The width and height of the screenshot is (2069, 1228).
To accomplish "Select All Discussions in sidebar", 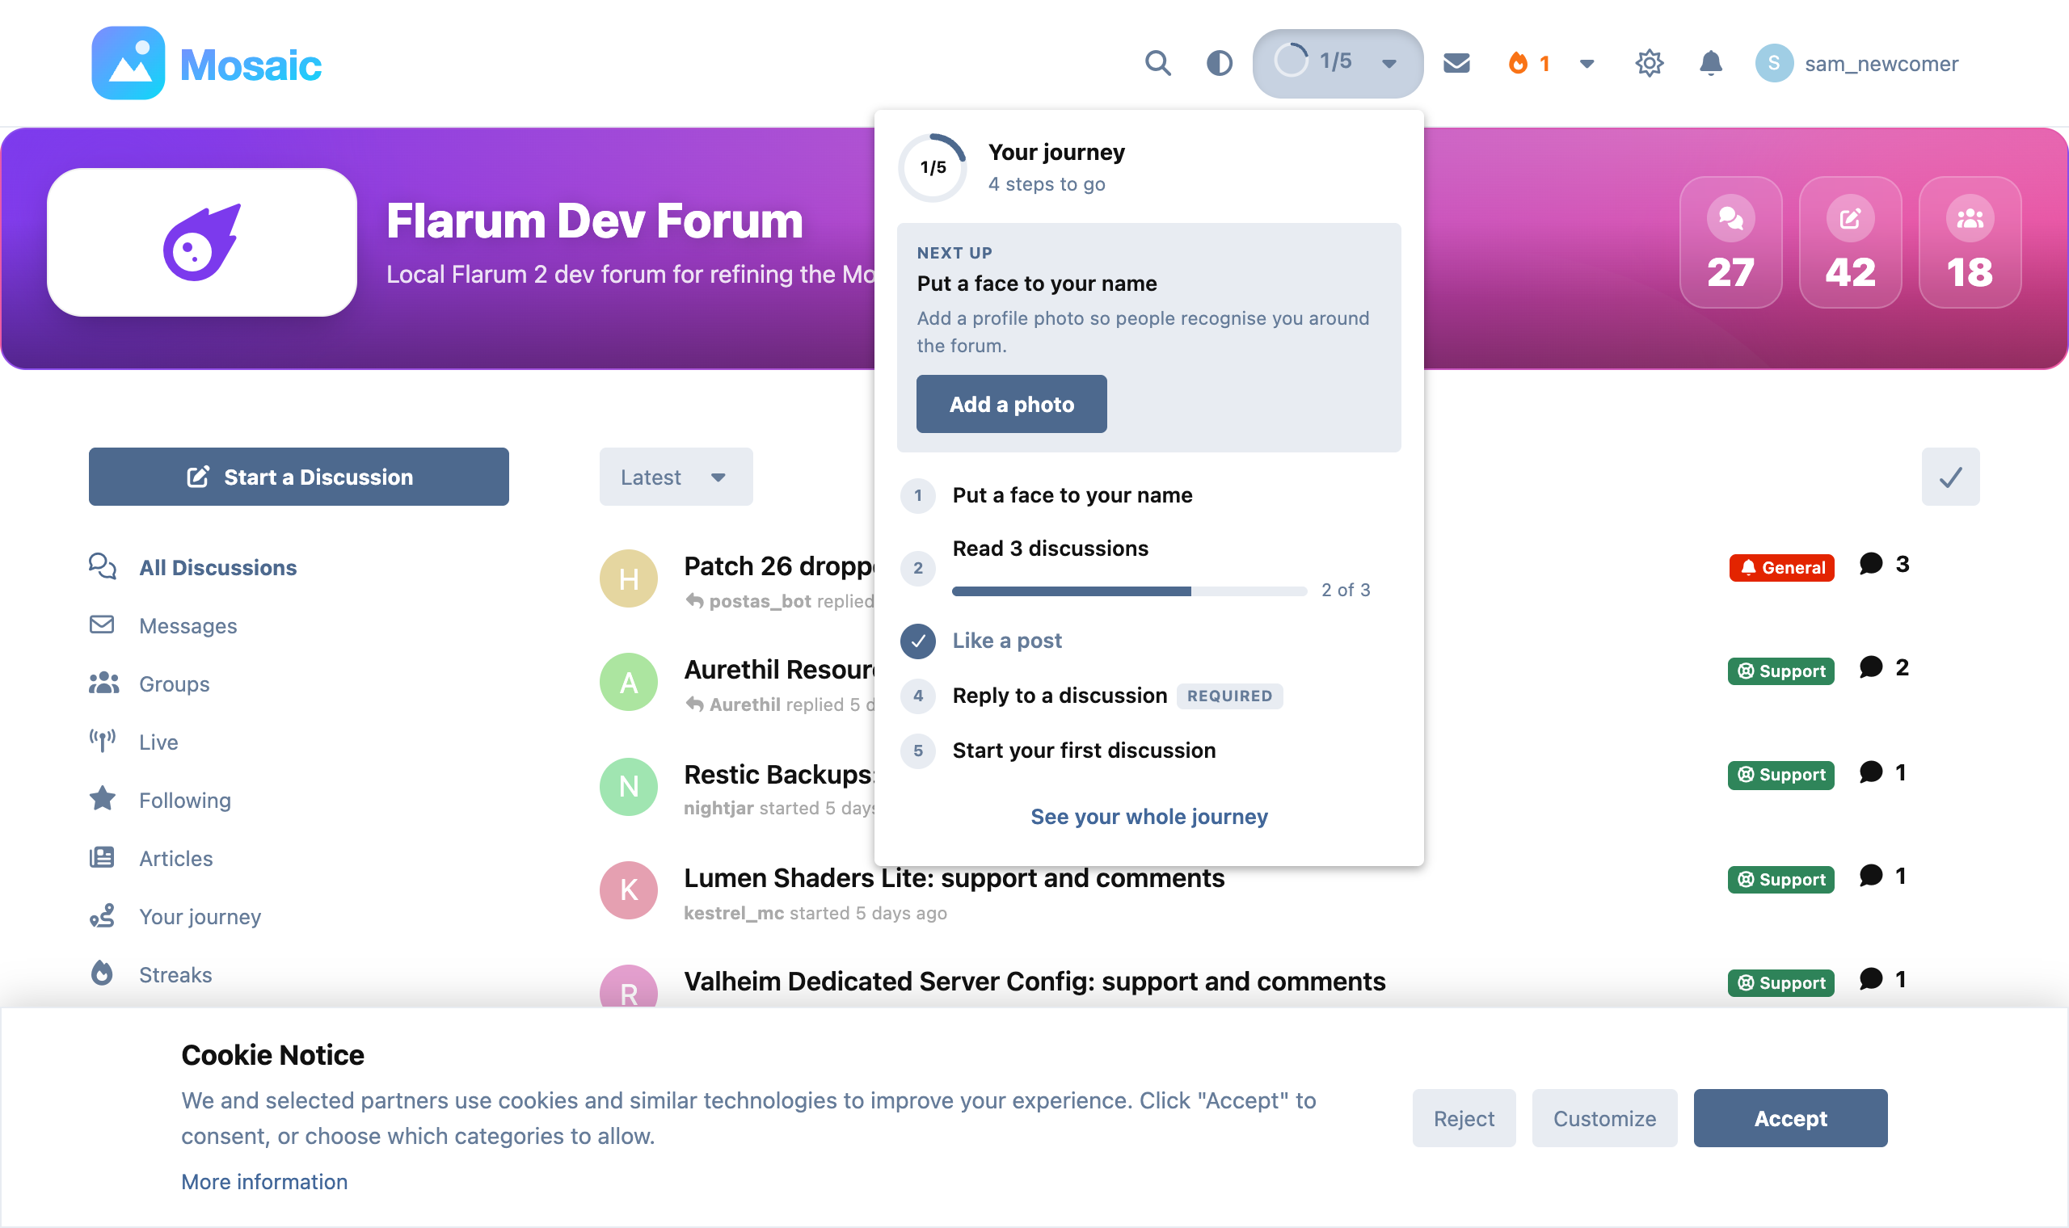I will [x=192, y=568].
